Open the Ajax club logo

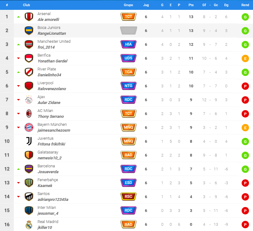[x=29, y=100]
